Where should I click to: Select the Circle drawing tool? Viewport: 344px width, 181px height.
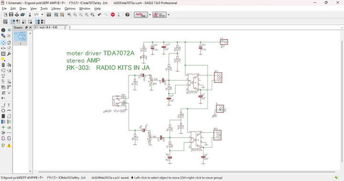(3, 111)
